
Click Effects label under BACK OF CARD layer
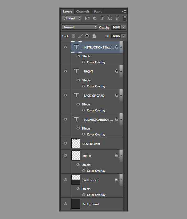(86, 104)
